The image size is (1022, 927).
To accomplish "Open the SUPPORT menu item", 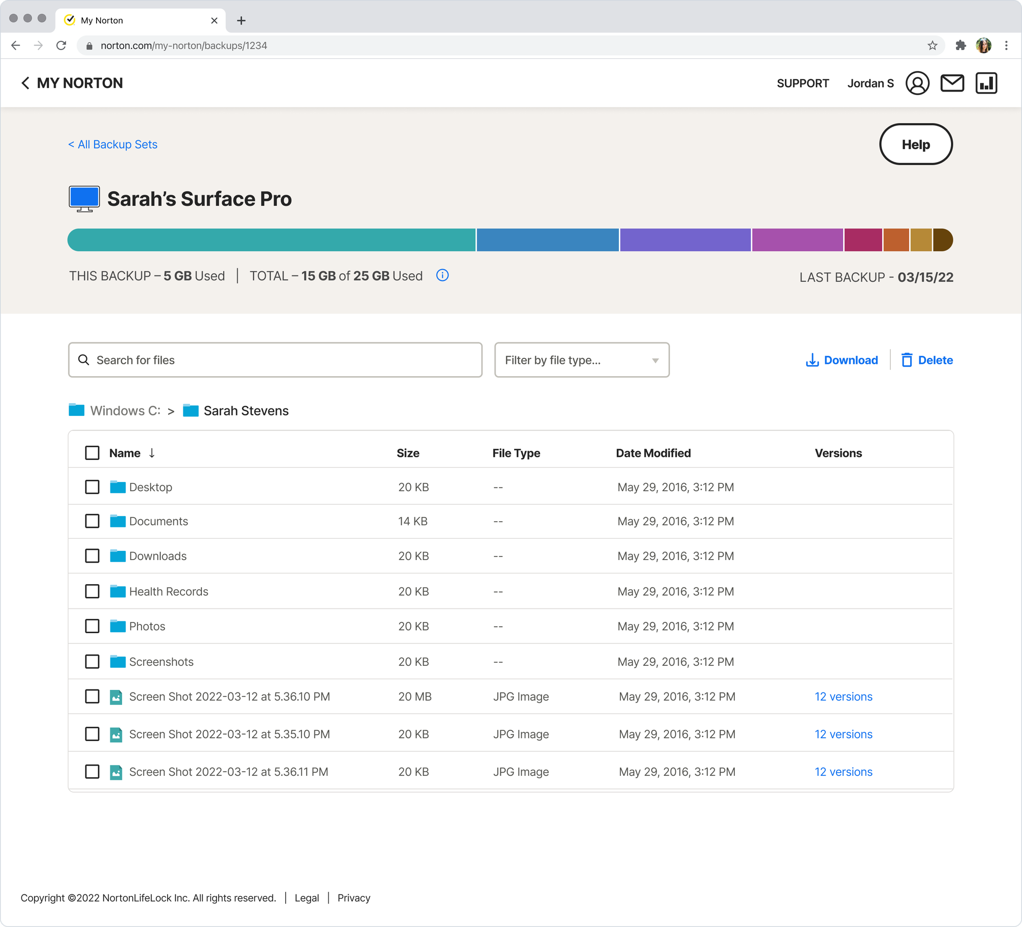I will (x=803, y=83).
